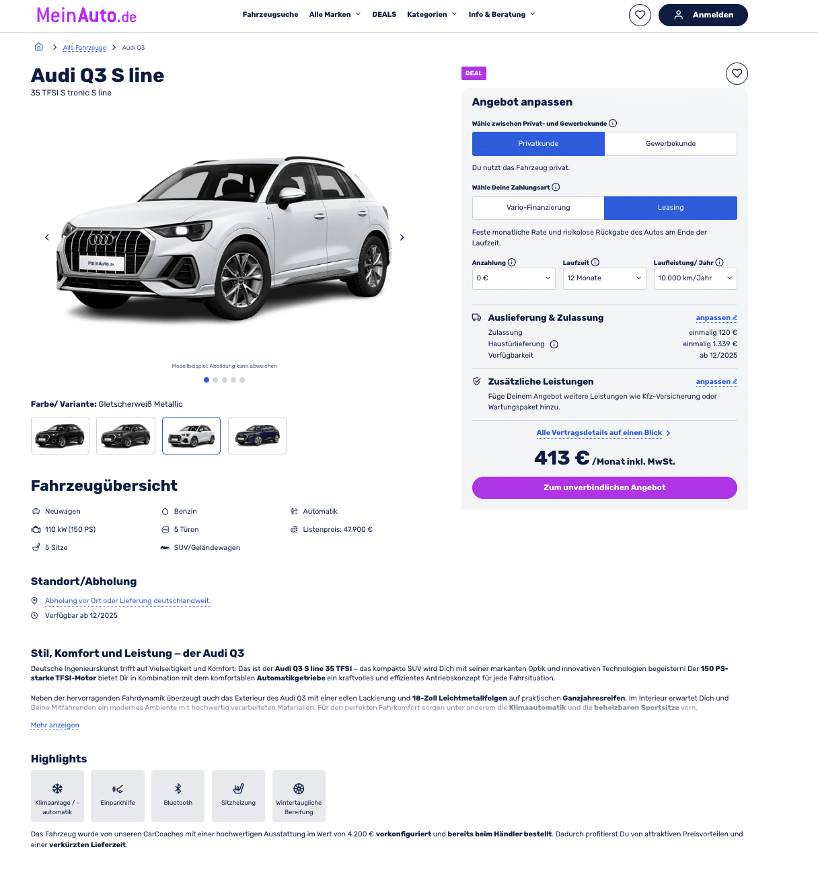Open the wishlist heart icon in header

640,15
